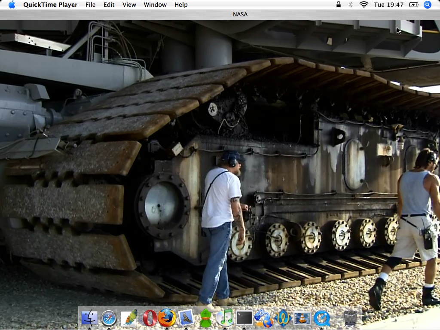Open the Trash in the Dock
The width and height of the screenshot is (440, 330).
pos(350,318)
